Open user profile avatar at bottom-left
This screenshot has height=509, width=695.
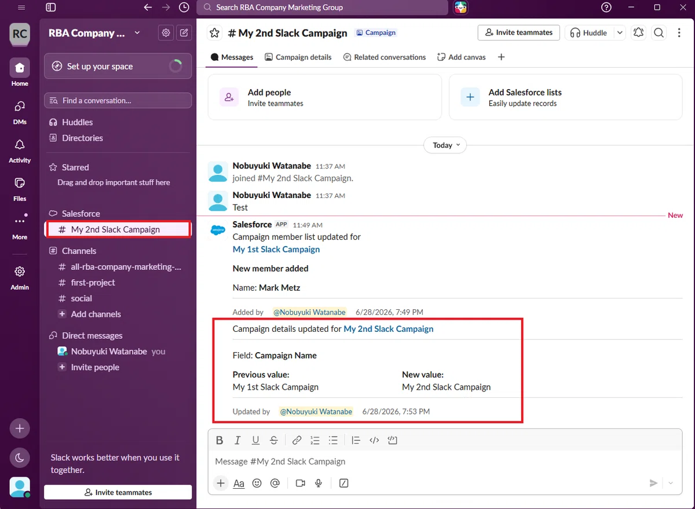tap(20, 487)
